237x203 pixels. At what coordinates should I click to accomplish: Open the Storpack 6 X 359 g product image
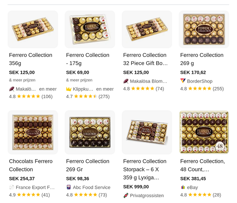(147, 132)
